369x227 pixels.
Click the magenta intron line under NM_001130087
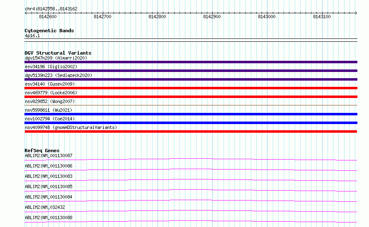tap(191, 159)
